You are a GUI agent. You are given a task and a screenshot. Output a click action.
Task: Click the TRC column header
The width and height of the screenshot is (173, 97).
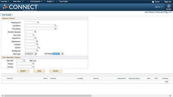click(x=156, y=78)
